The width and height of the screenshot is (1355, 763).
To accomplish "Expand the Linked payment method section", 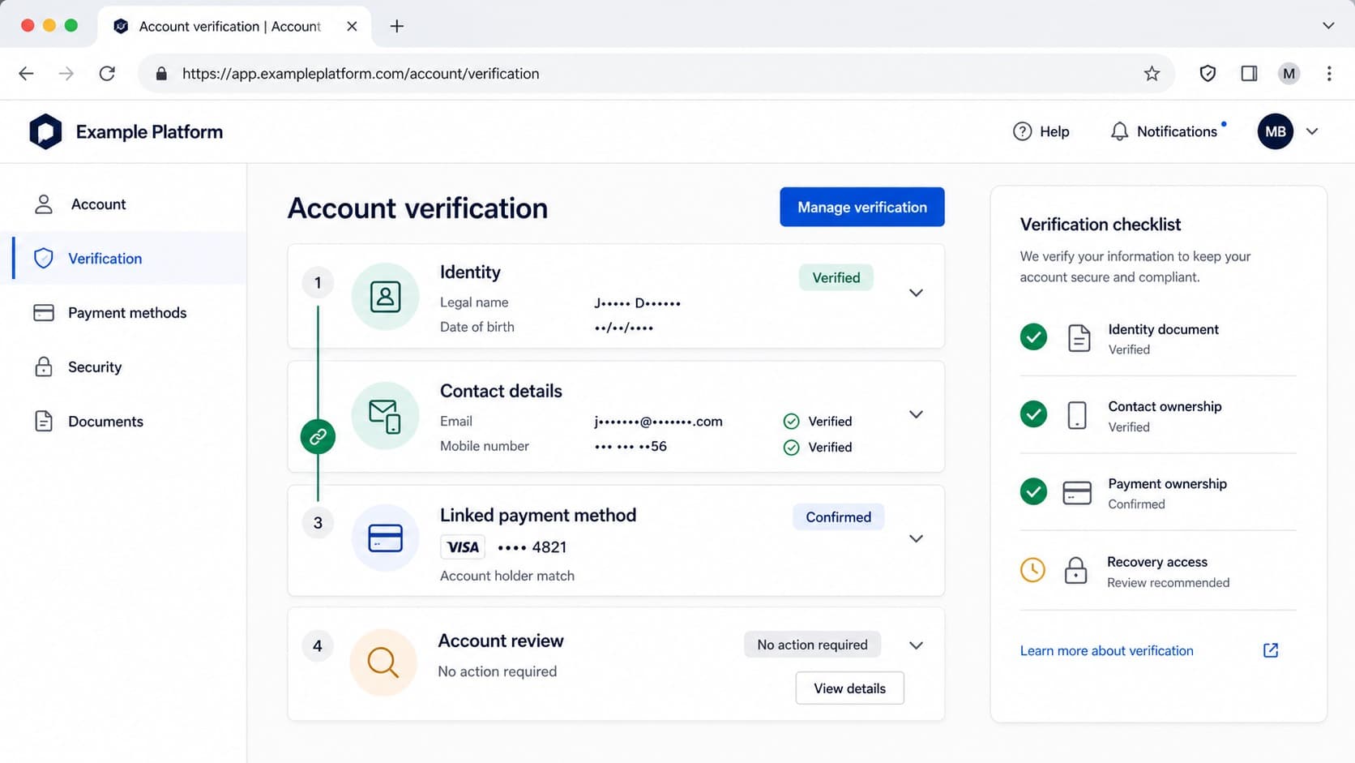I will click(x=916, y=538).
